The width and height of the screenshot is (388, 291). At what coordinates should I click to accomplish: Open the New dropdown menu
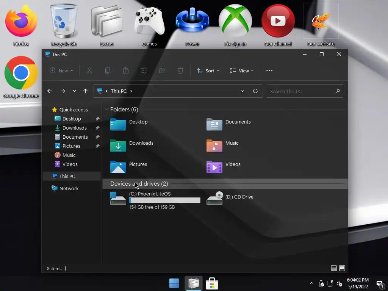coord(61,71)
